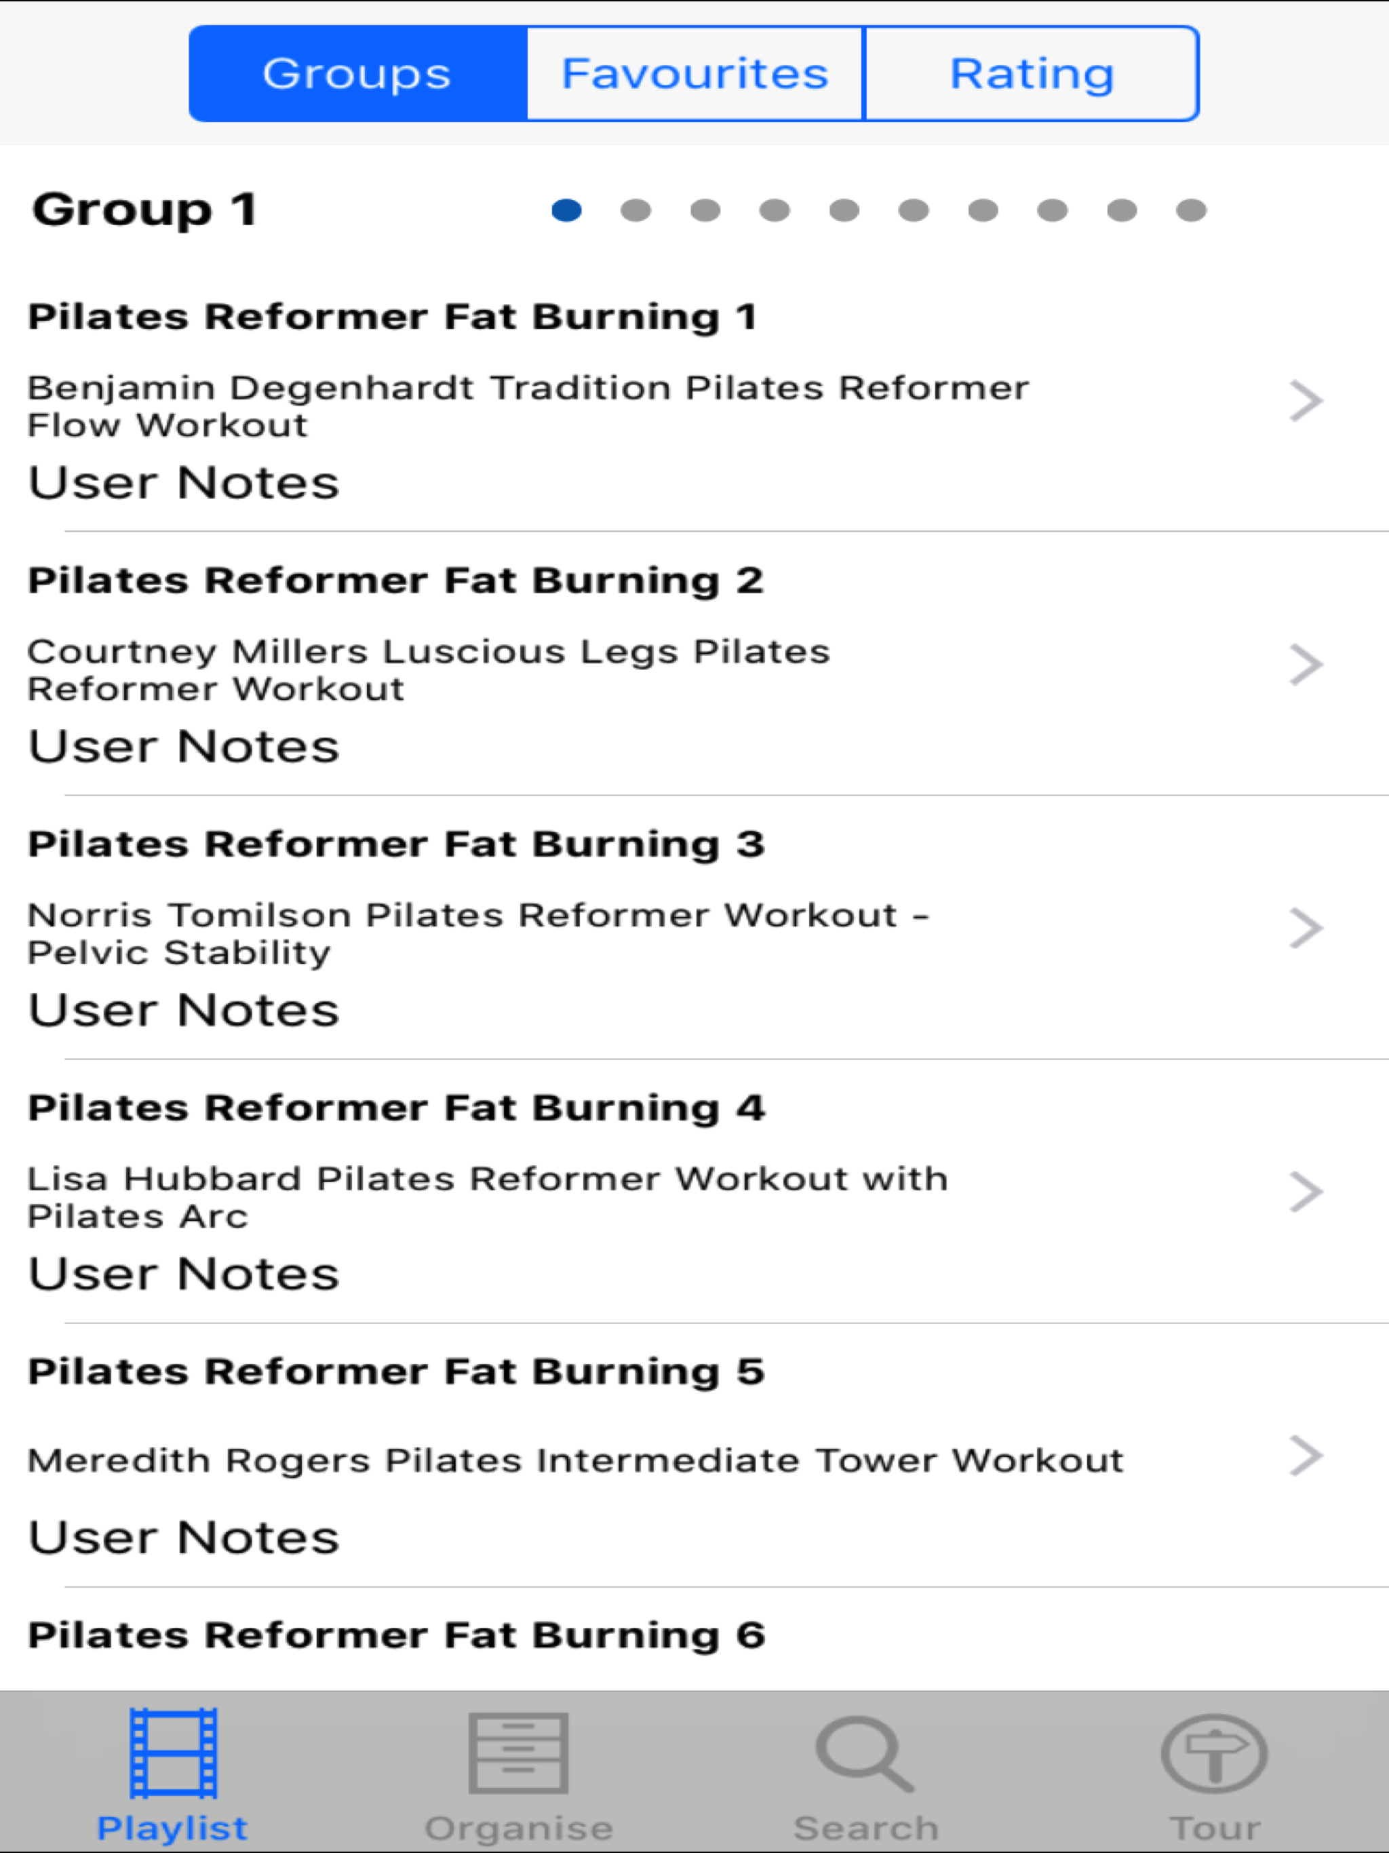
Task: Tap User Notes under Fat Burning 5
Action: tap(184, 1538)
